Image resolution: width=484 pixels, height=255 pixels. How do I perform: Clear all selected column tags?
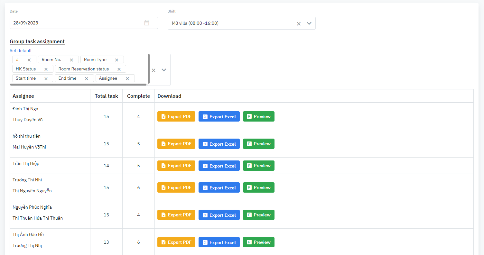tap(154, 70)
